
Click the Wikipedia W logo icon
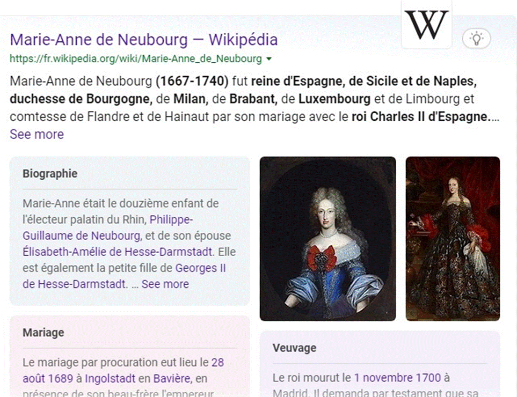pyautogui.click(x=426, y=25)
